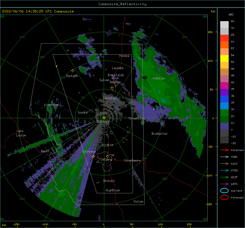Click the Drumheller city label
The image size is (245, 228).
[160, 134]
